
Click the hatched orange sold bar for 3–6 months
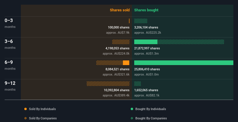pos(121,42)
